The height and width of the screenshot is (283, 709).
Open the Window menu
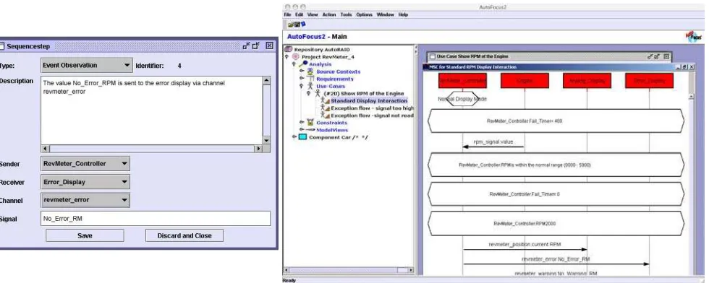click(x=386, y=14)
